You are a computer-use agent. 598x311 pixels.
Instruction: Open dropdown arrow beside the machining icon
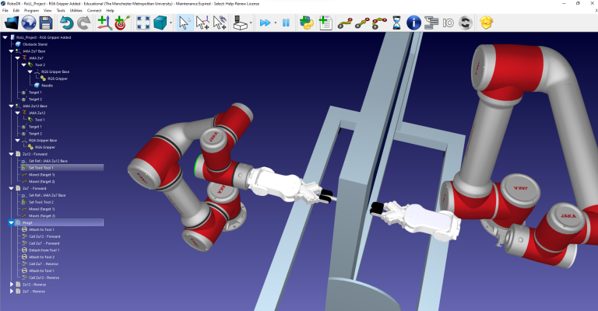251,23
